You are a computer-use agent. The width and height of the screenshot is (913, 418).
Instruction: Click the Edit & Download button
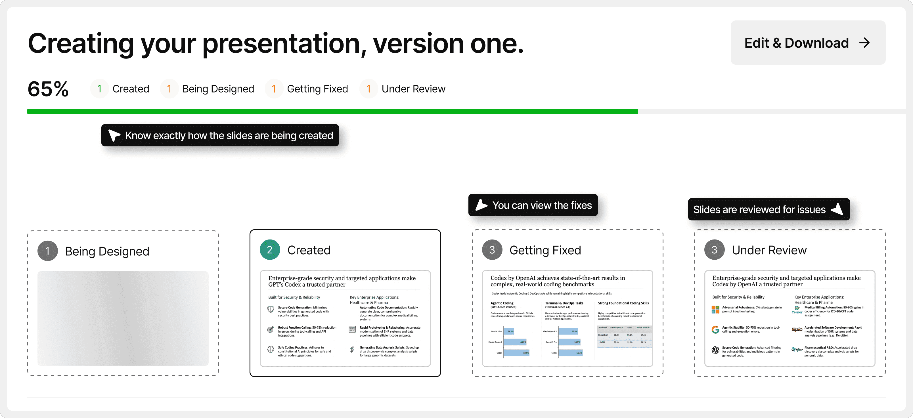tap(808, 43)
